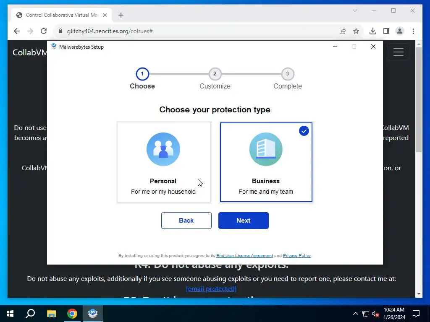The height and width of the screenshot is (322, 430).
Task: Click step 3 Complete indicator
Action: tap(287, 74)
